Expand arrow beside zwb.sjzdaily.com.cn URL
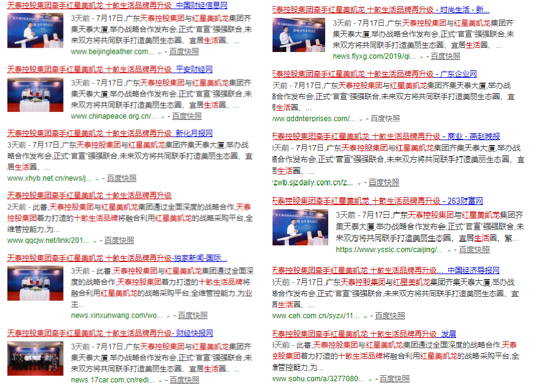The width and height of the screenshot is (553, 388). coord(359,184)
